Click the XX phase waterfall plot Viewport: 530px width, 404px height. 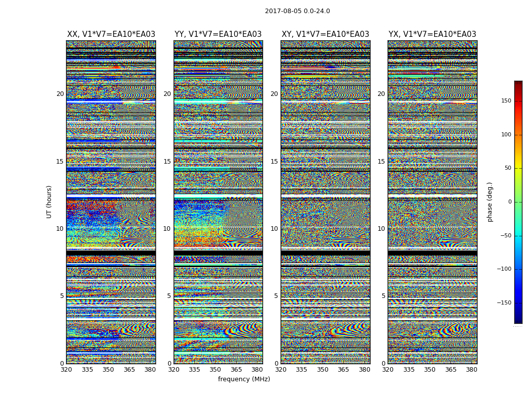[111, 202]
